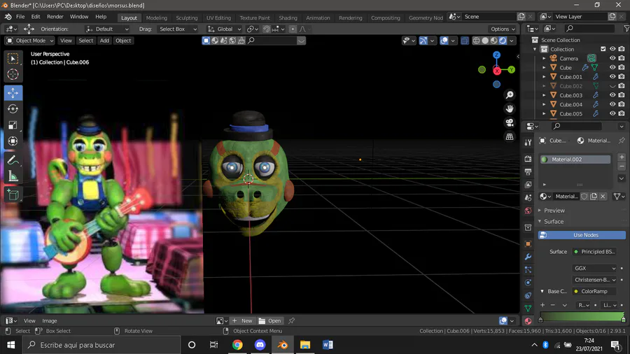This screenshot has height=354, width=630.
Task: Click the zoom view magnifier gizmo
Action: point(510,94)
